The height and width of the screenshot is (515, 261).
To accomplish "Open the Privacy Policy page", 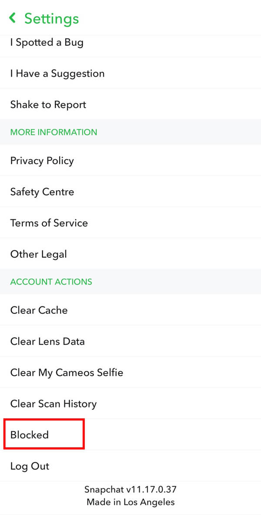I will pyautogui.click(x=42, y=161).
